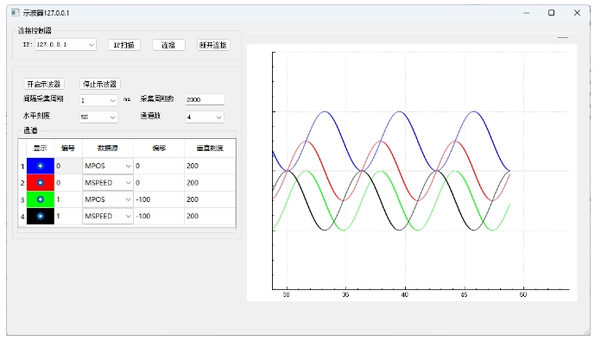The height and width of the screenshot is (341, 601).
Task: Click the IP扫描 scan button
Action: coord(124,45)
